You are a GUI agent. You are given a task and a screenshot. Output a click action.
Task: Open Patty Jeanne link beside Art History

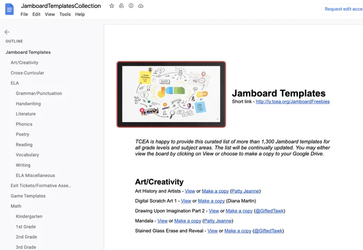pos(245,191)
